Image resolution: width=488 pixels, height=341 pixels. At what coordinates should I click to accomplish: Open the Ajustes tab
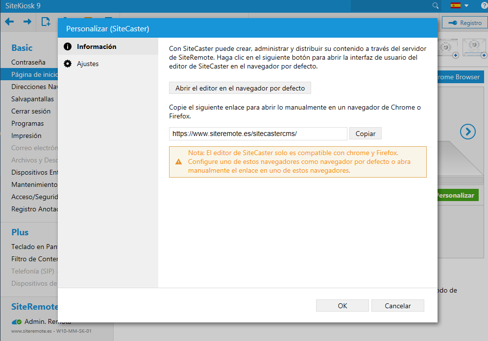tap(87, 64)
